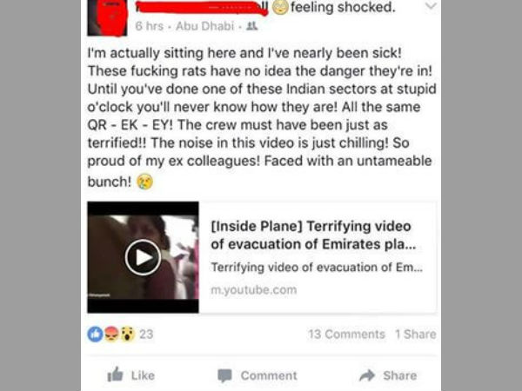522x391 pixels.
Task: Open the 13 Comments link
Action: (x=346, y=335)
